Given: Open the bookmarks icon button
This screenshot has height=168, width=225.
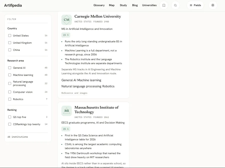Looking at the screenshot, I should point(164,5).
